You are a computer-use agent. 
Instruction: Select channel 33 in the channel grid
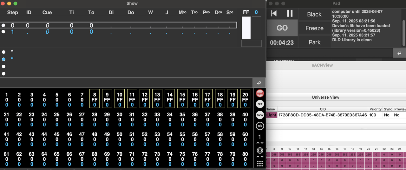pos(157,119)
